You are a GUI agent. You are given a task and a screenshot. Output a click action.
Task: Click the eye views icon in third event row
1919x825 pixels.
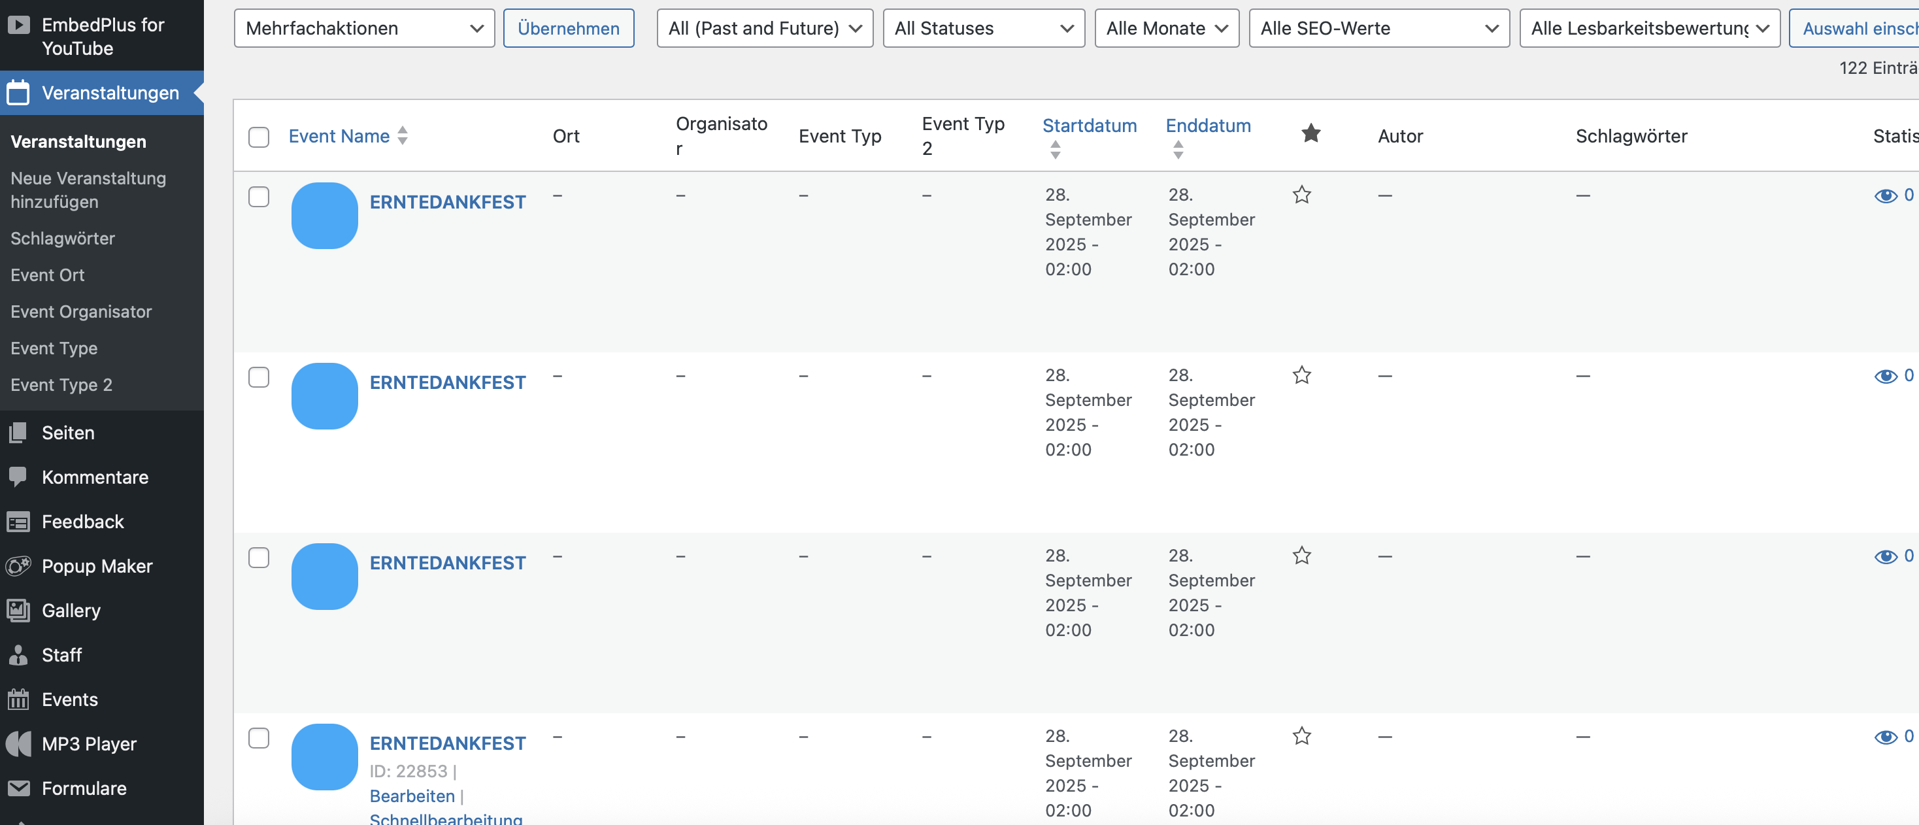pos(1886,556)
